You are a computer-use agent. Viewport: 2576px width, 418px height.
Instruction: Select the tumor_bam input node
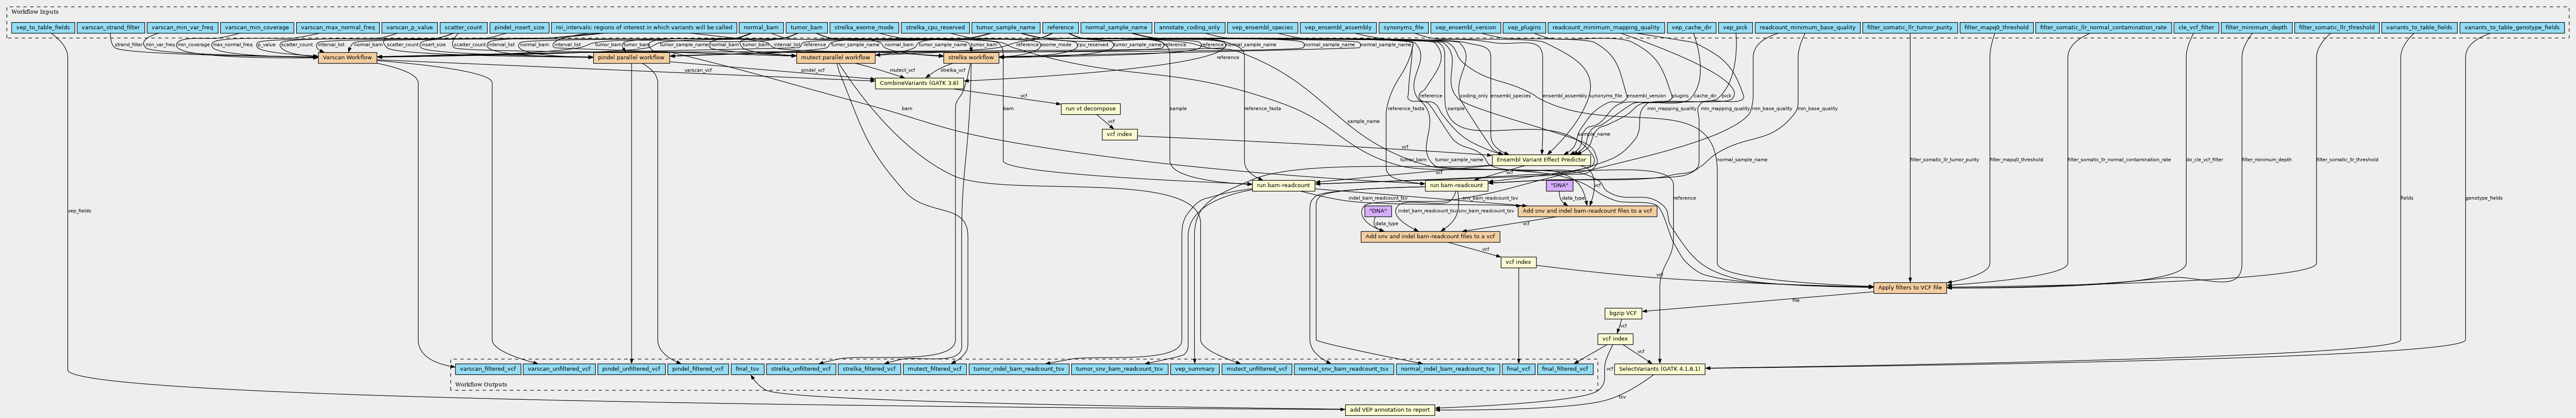click(806, 28)
